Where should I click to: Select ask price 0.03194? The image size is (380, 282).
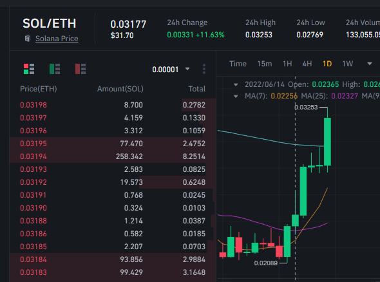(x=33, y=156)
